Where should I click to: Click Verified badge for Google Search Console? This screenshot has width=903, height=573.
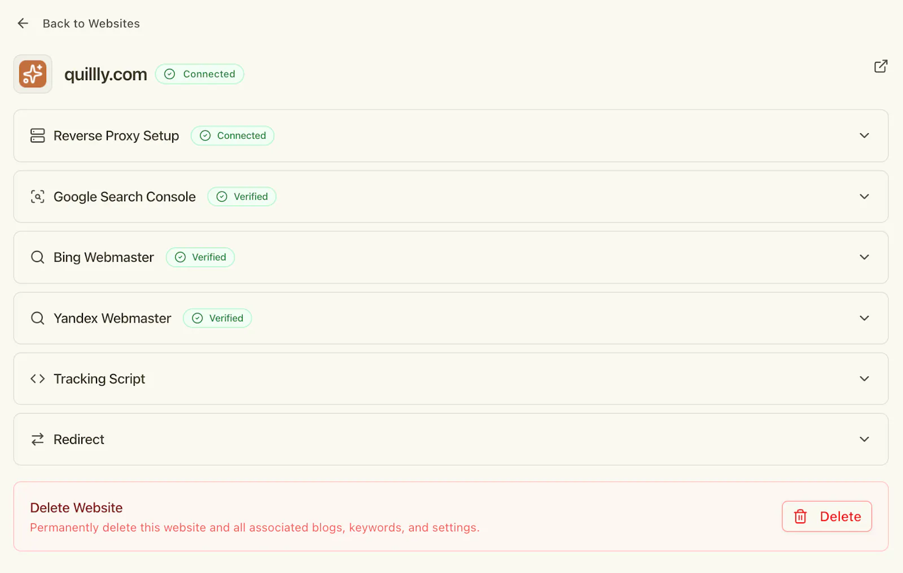click(x=242, y=196)
